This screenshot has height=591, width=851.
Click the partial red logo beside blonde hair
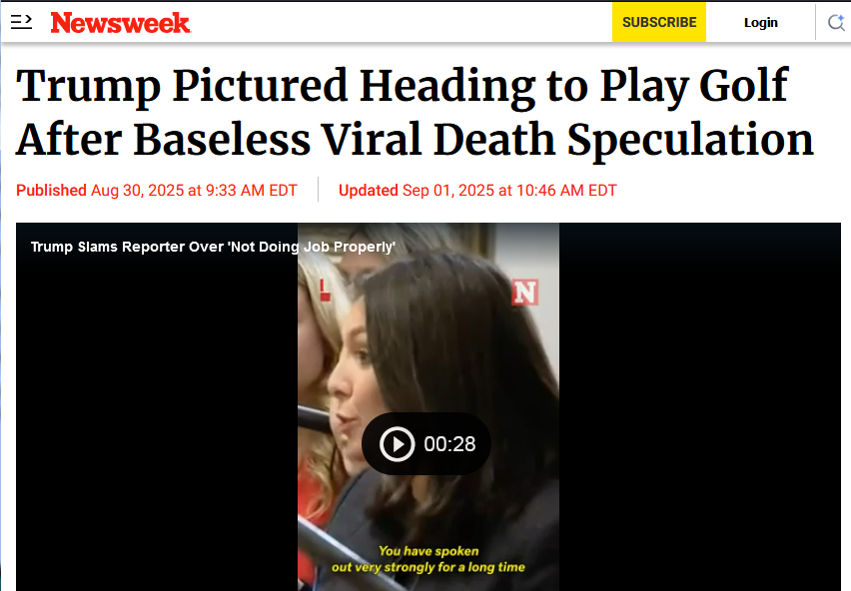point(325,291)
